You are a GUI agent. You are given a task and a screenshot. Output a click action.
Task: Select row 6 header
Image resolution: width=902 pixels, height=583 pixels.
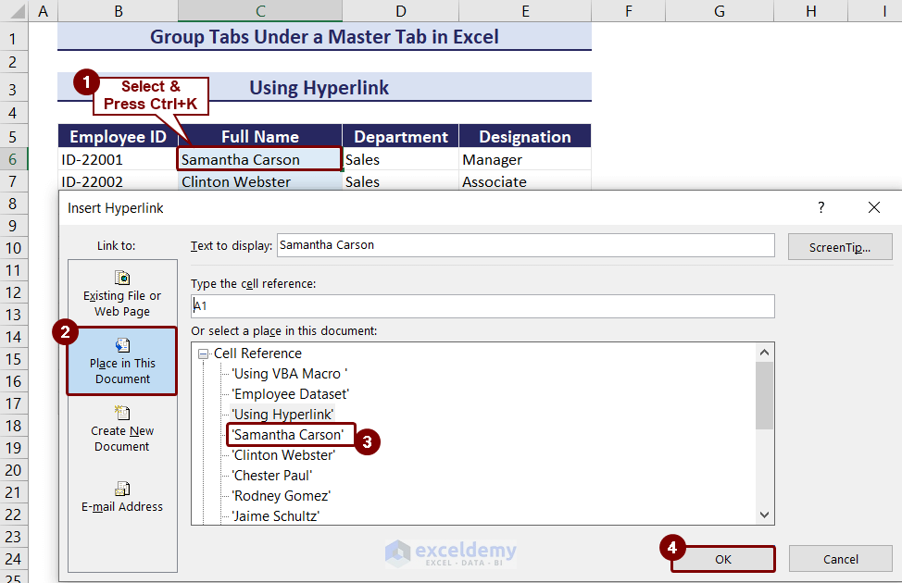coord(13,159)
